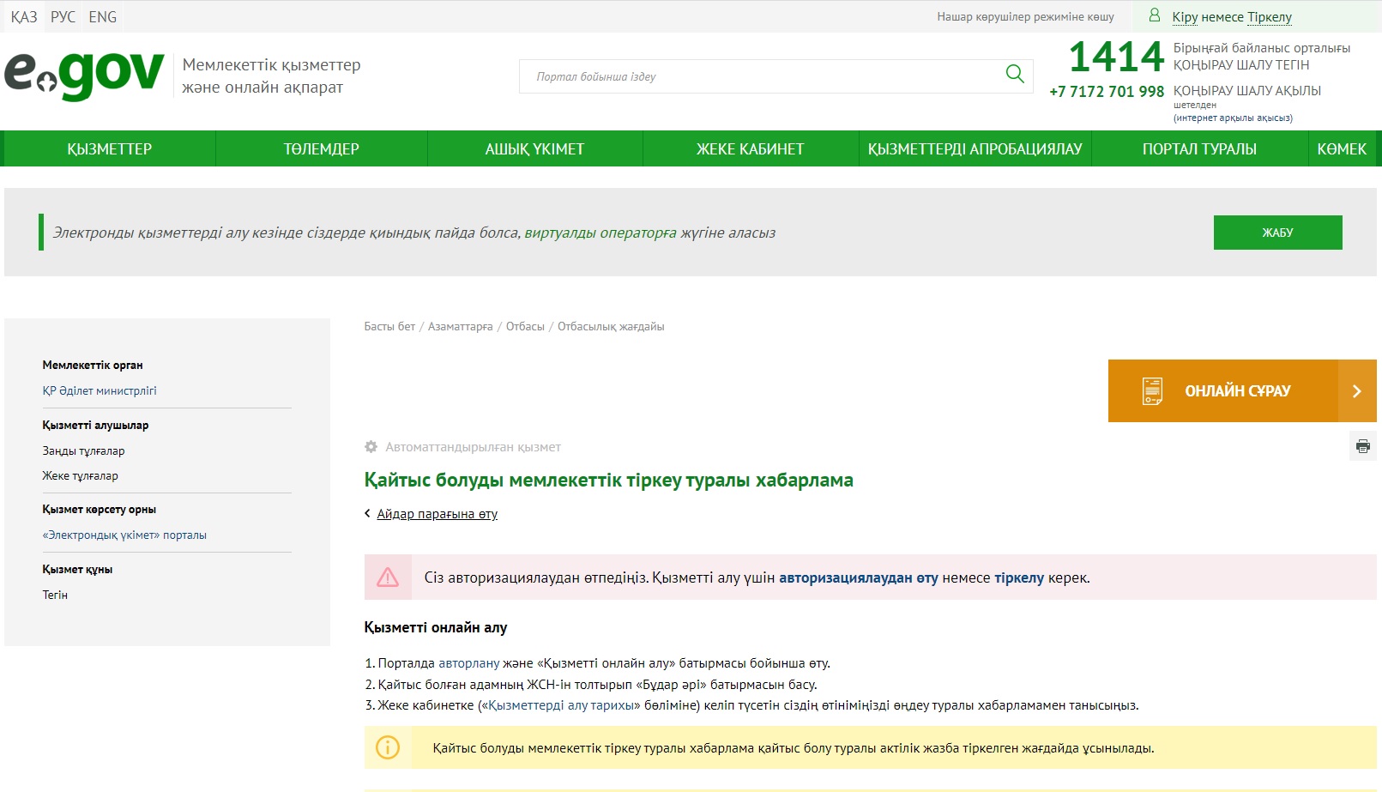Screen dimensions: 1382x792
Task: Click the yellow info circle icon
Action: pyautogui.click(x=388, y=748)
